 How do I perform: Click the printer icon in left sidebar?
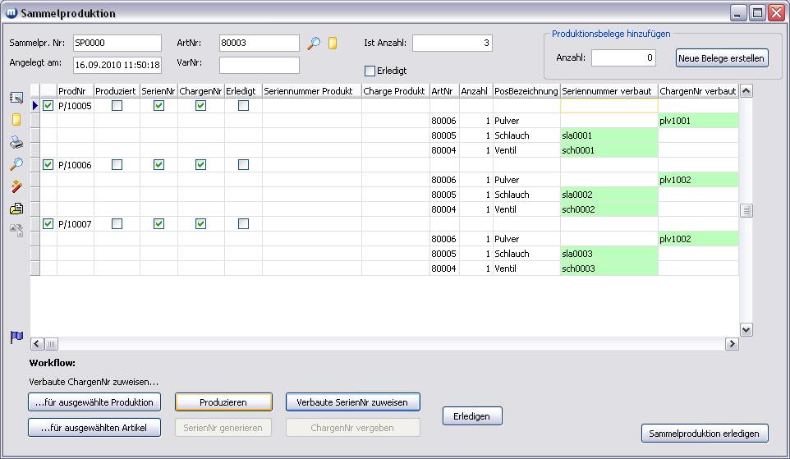(16, 142)
